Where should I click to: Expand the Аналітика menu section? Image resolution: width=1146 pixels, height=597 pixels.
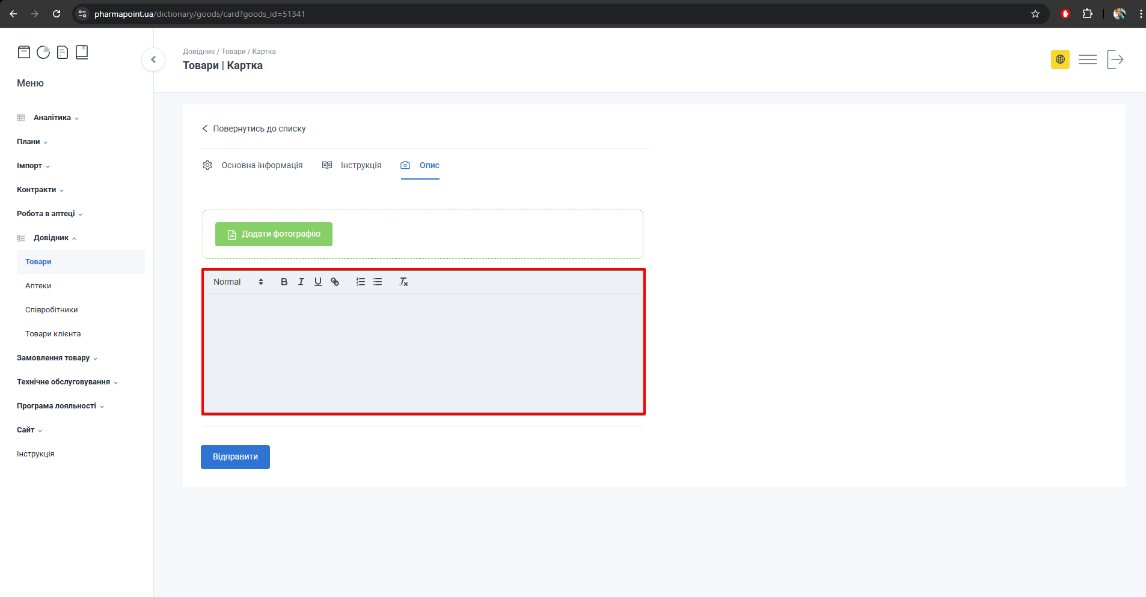[x=52, y=118]
